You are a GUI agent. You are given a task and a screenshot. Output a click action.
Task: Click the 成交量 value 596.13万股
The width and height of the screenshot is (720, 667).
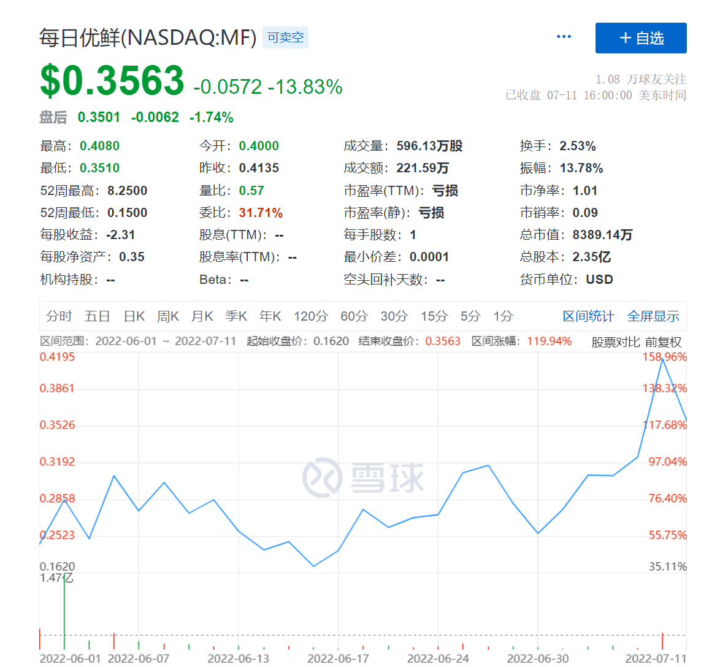point(429,146)
